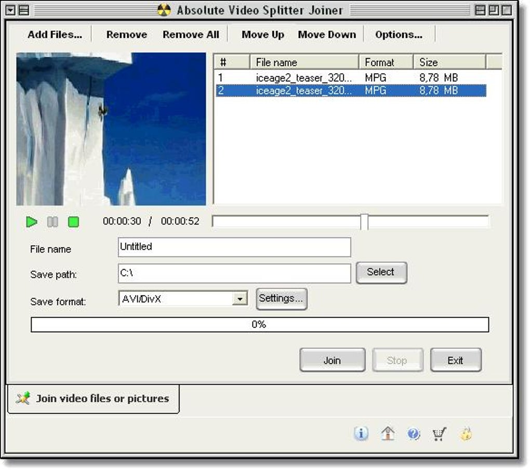Click the # column header
The width and height of the screenshot is (530, 470).
232,62
